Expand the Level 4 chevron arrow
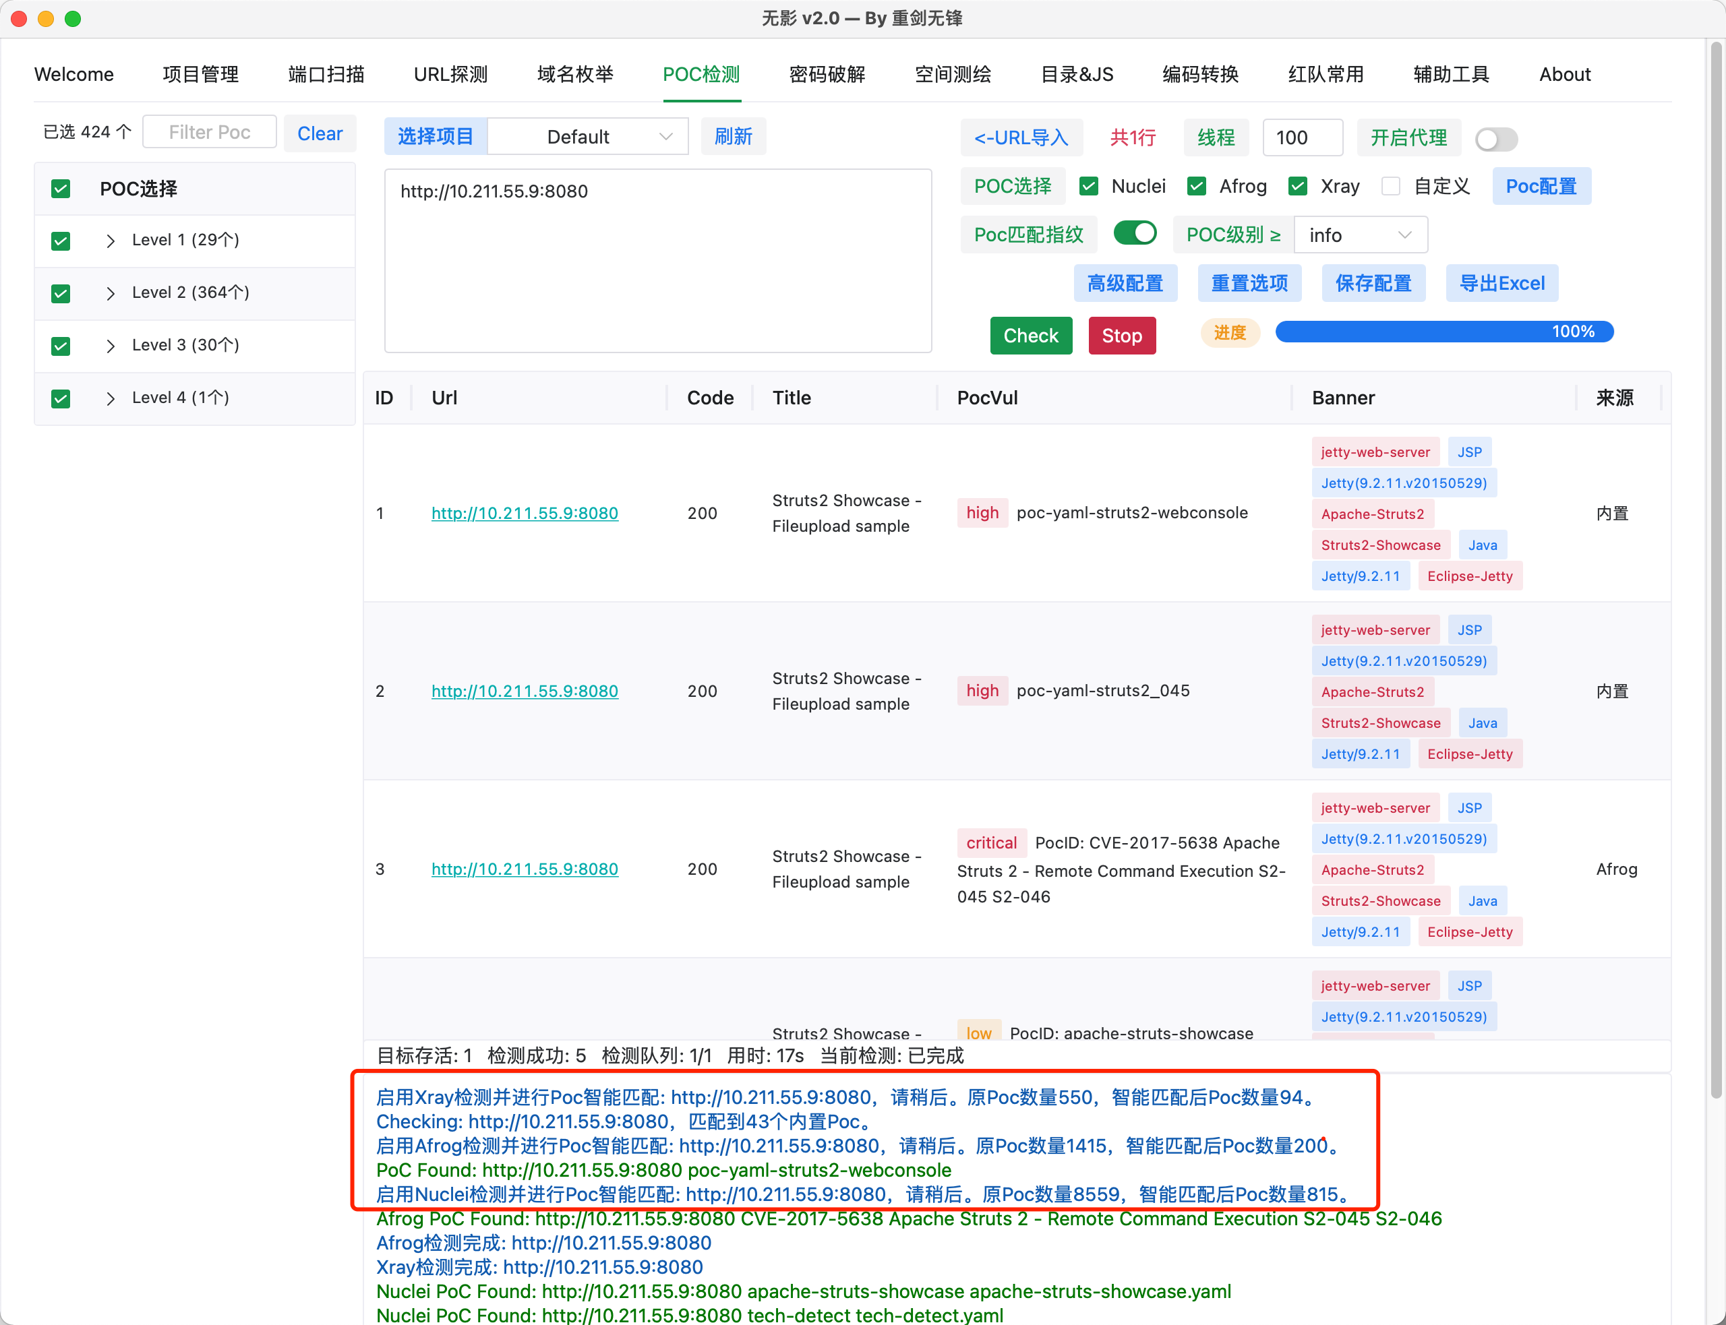 111,398
